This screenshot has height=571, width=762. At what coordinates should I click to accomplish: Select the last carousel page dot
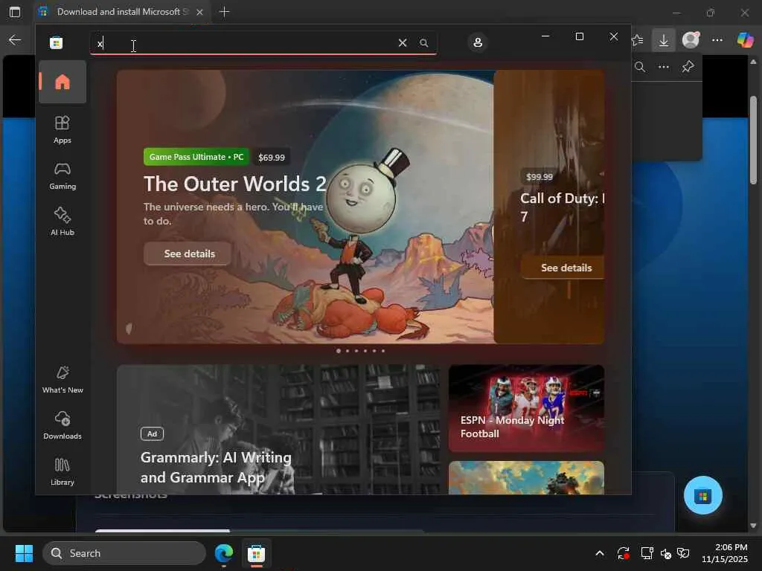[383, 351]
